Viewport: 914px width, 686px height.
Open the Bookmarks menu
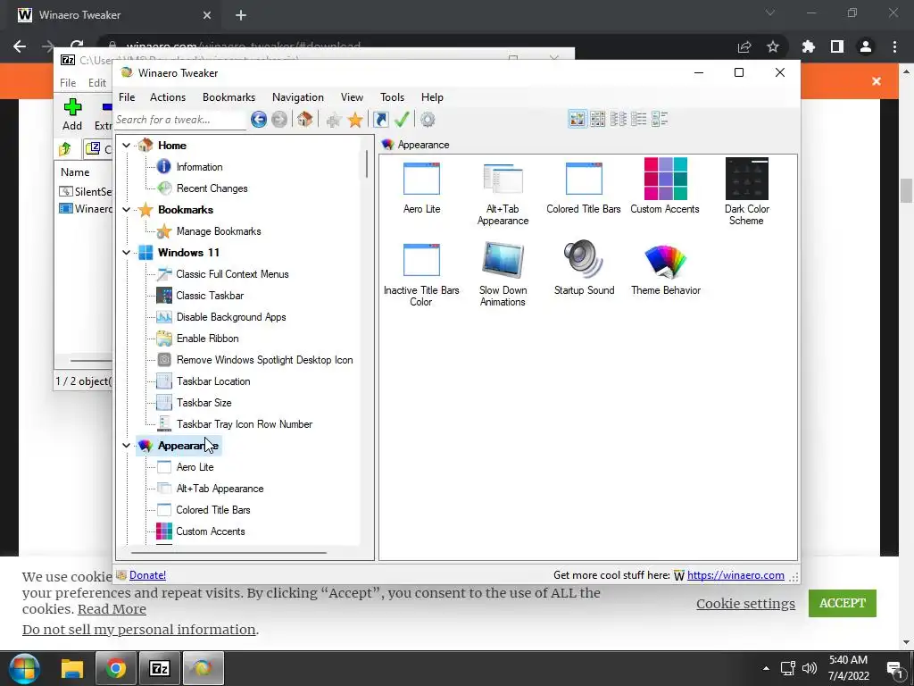click(x=229, y=97)
